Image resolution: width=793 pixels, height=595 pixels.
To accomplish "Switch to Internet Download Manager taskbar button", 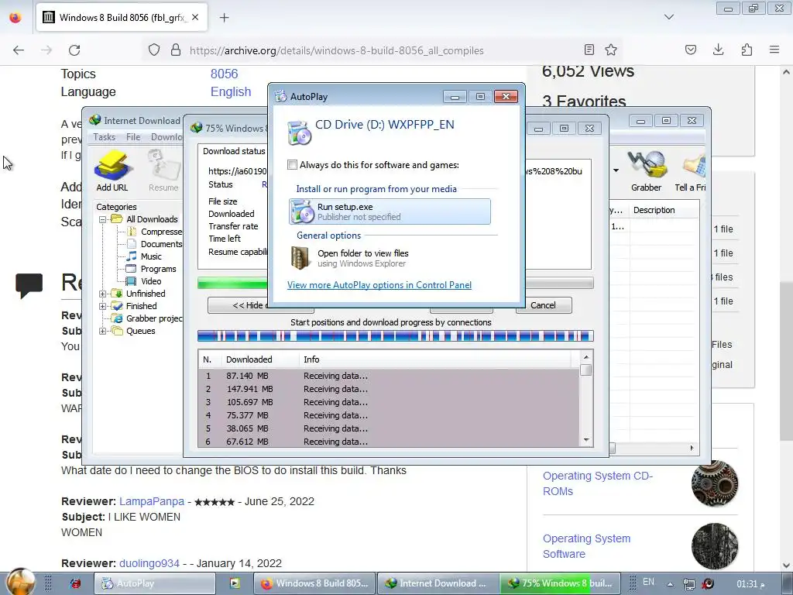I will [438, 583].
